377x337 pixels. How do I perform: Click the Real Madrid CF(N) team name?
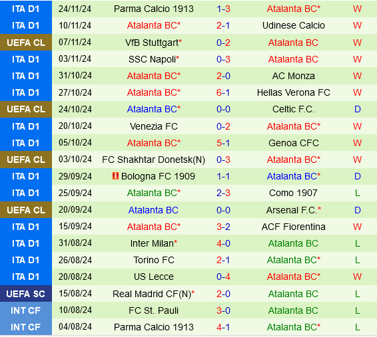point(153,294)
